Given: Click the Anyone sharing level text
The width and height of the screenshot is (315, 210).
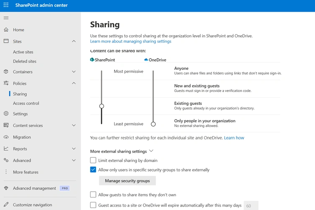Looking at the screenshot, I should click(x=181, y=68).
